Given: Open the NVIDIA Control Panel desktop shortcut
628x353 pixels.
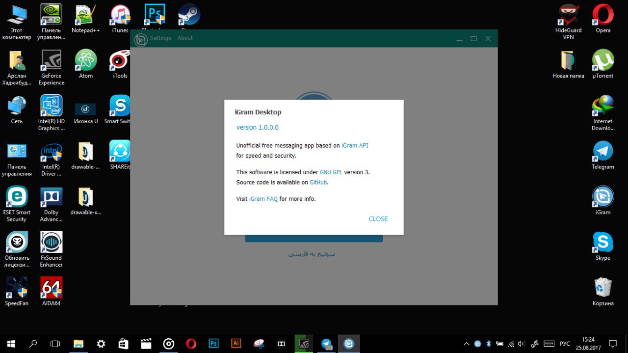Looking at the screenshot, I should pos(51,22).
